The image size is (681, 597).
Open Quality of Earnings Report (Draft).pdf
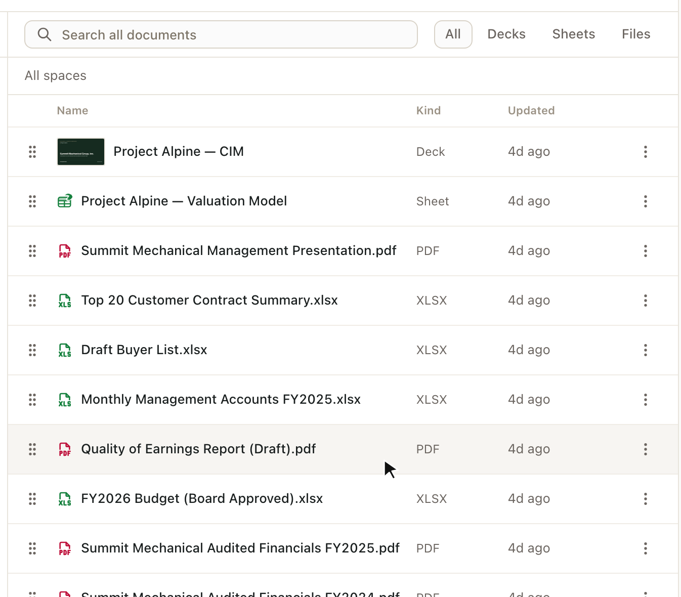point(198,449)
